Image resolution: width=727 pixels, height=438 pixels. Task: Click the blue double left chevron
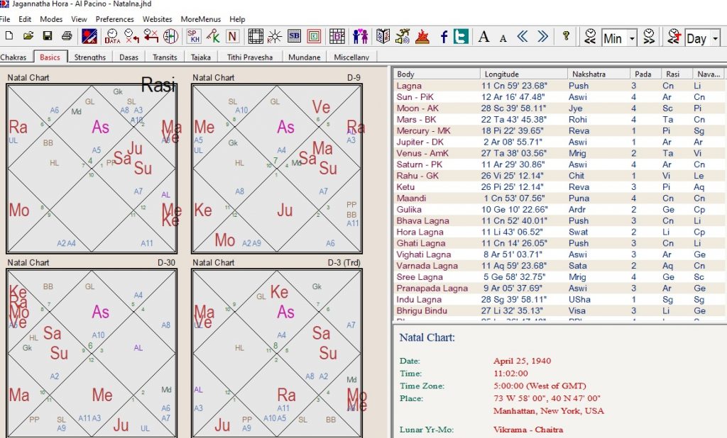pyautogui.click(x=523, y=36)
